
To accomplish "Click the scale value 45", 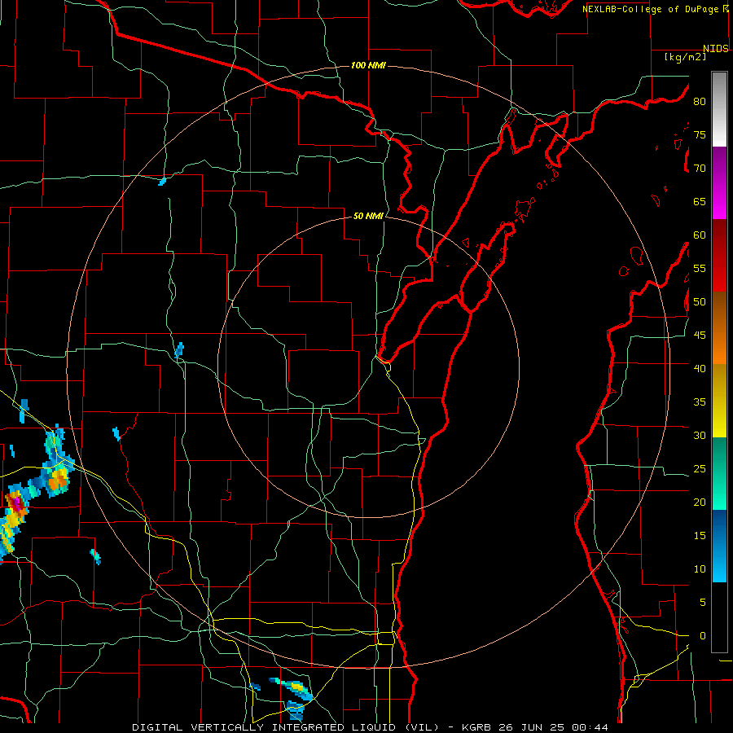I will click(x=700, y=336).
